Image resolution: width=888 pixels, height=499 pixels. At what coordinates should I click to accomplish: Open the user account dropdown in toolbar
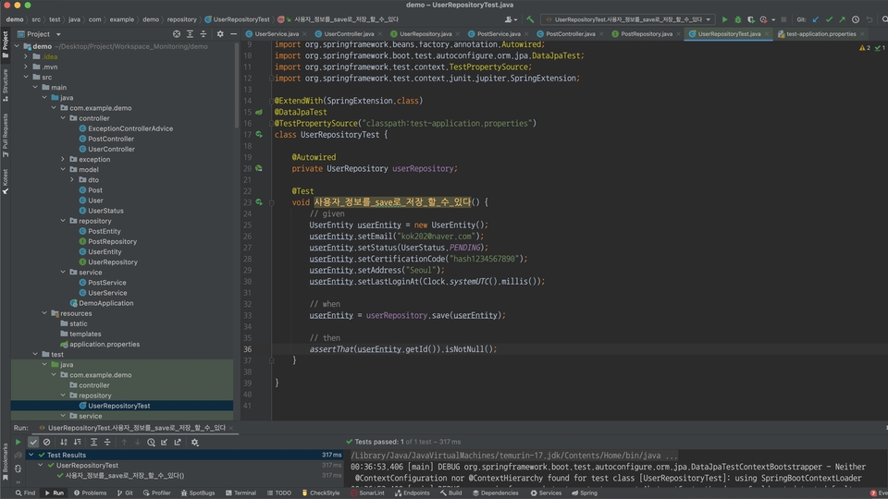click(x=511, y=19)
